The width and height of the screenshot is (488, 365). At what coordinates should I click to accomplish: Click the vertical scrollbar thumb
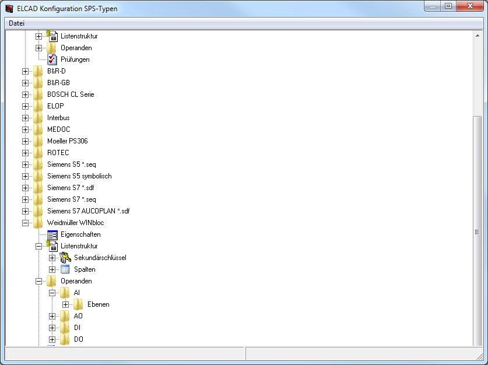coord(477,232)
